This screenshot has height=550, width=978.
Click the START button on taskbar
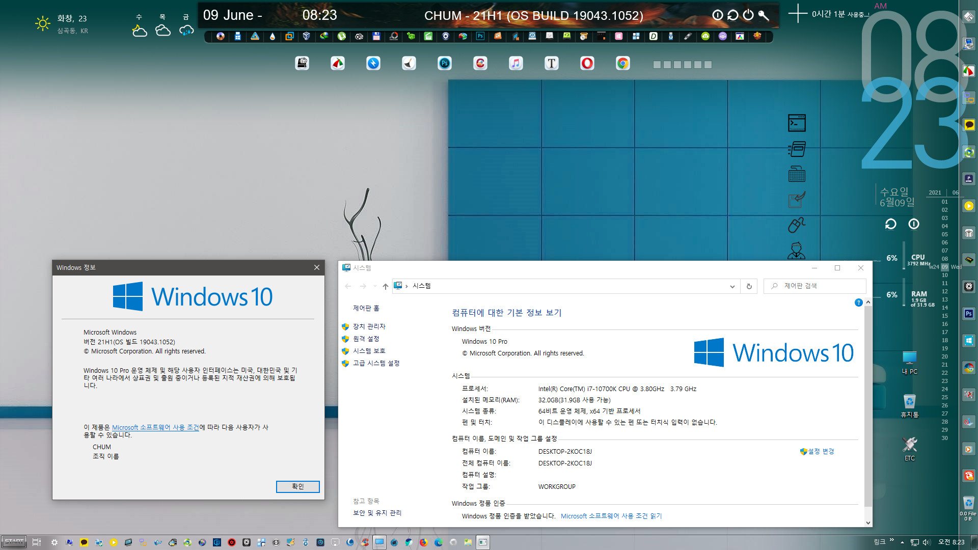pos(14,542)
